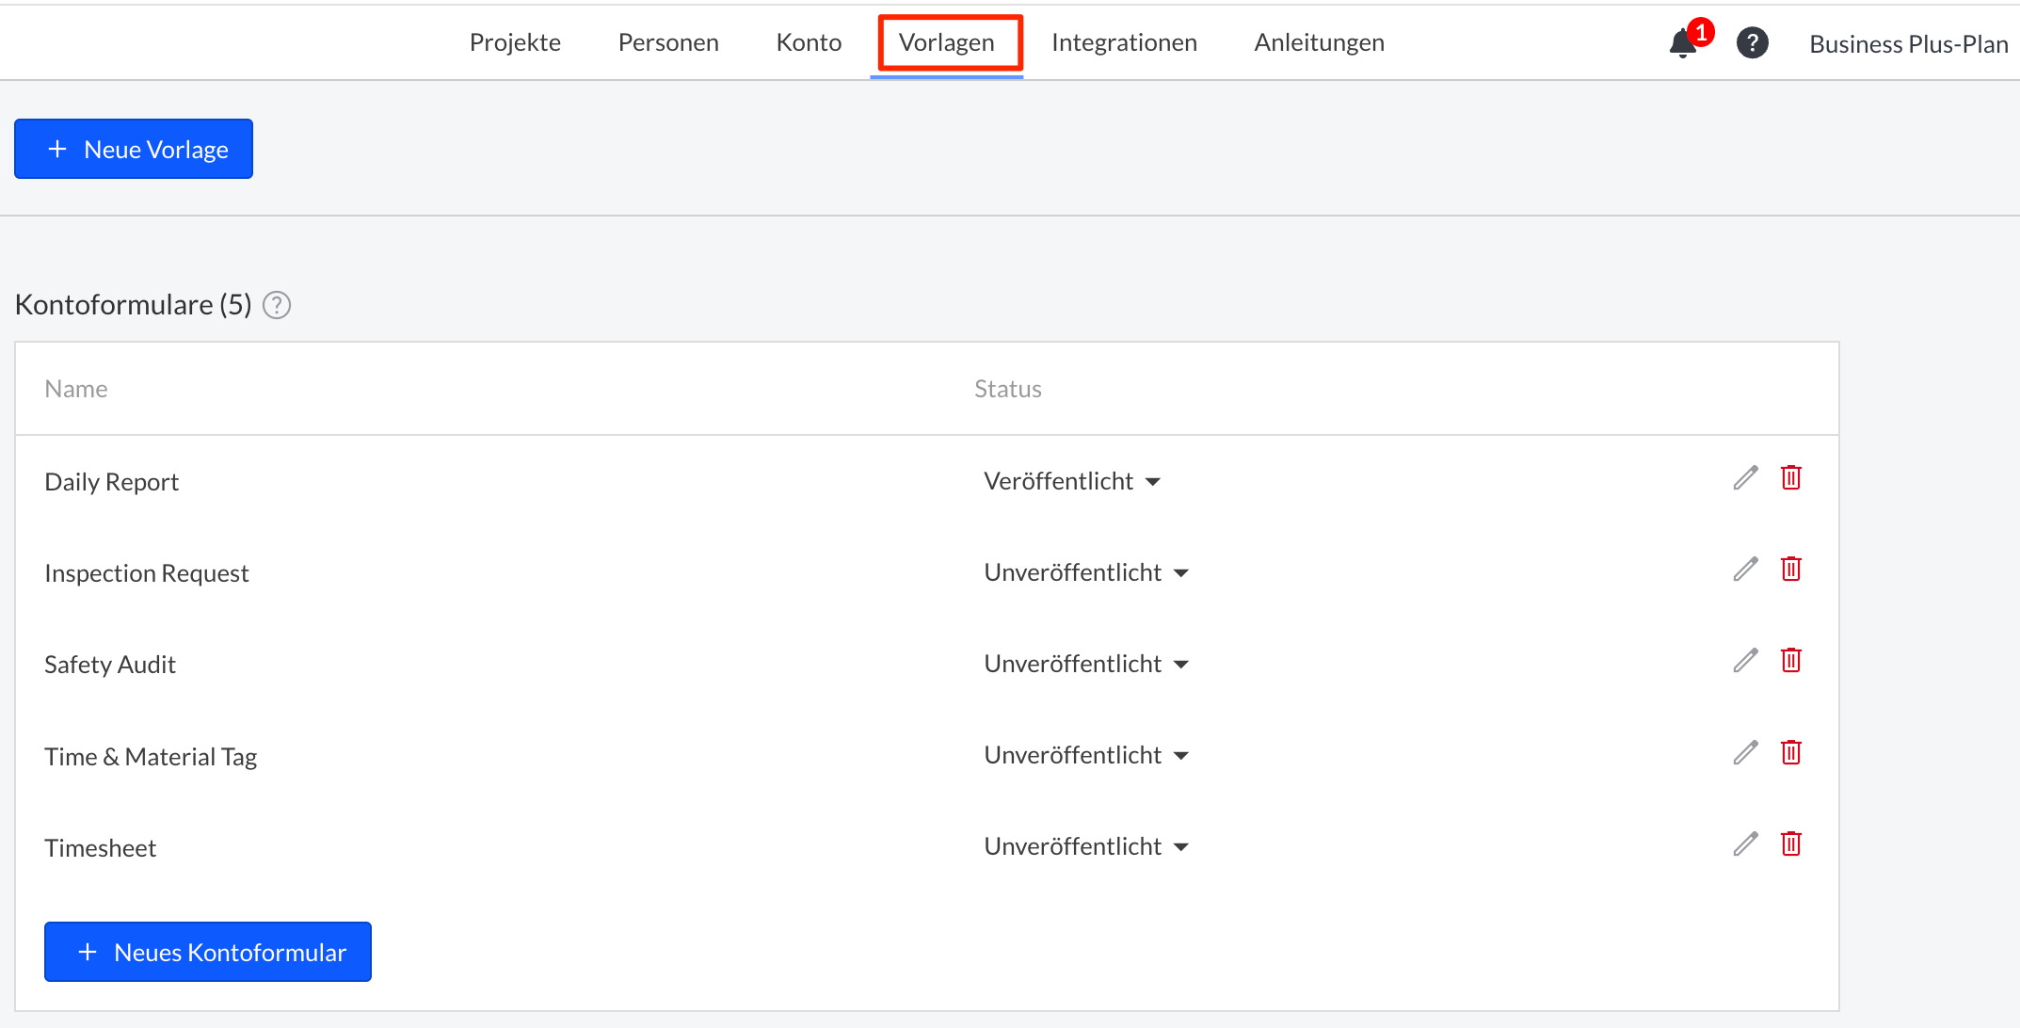
Task: Delete the Inspection Request form
Action: click(x=1790, y=570)
